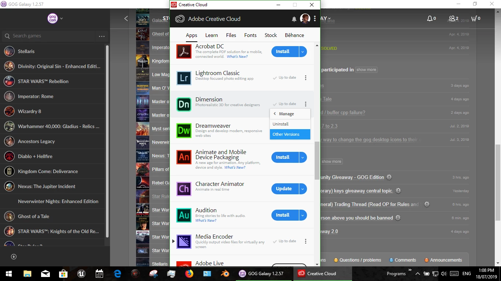Click the Animate An icon
Image resolution: width=501 pixels, height=281 pixels.
[184, 157]
